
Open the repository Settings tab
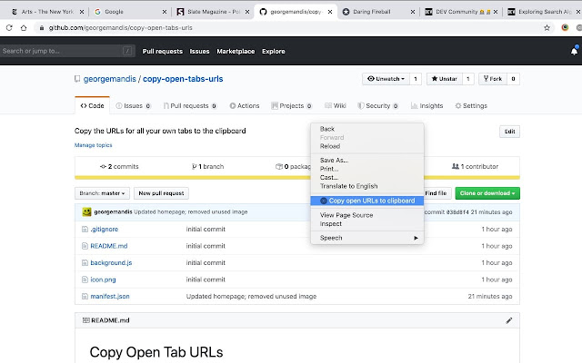(x=471, y=106)
